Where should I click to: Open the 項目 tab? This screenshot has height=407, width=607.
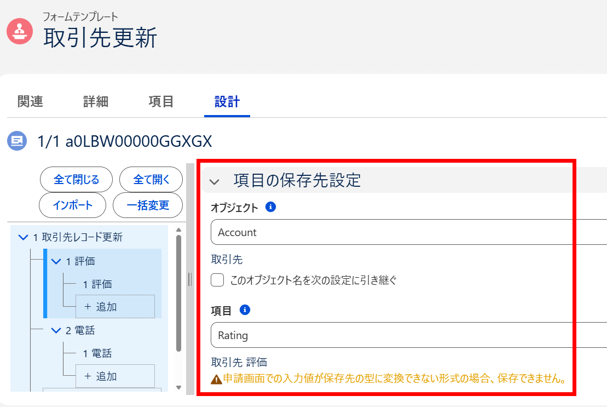pyautogui.click(x=161, y=101)
